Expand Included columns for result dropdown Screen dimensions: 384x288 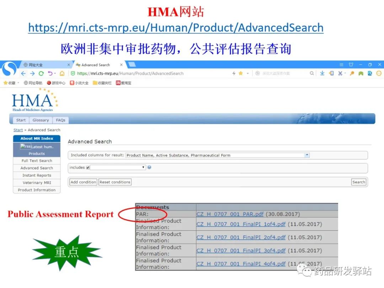[x=307, y=155]
